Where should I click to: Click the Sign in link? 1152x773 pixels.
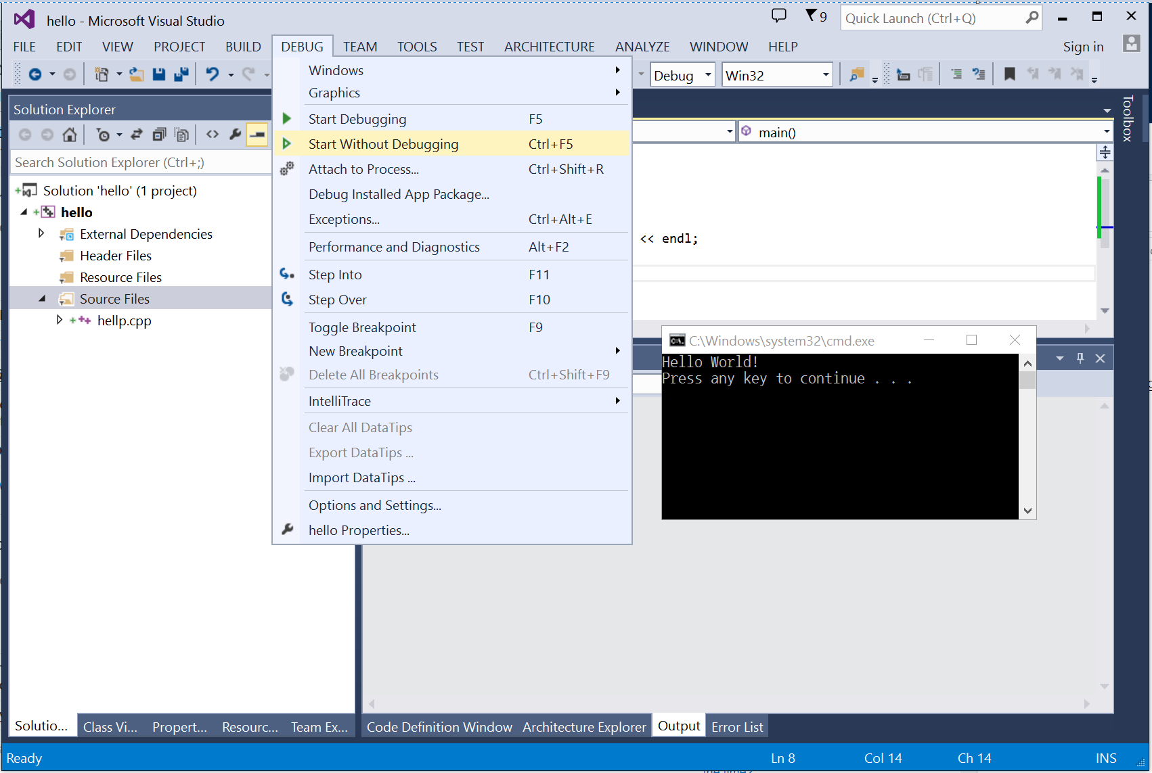click(1083, 47)
